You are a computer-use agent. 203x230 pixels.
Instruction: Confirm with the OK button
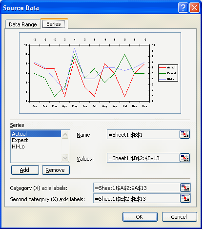pyautogui.click(x=140, y=217)
